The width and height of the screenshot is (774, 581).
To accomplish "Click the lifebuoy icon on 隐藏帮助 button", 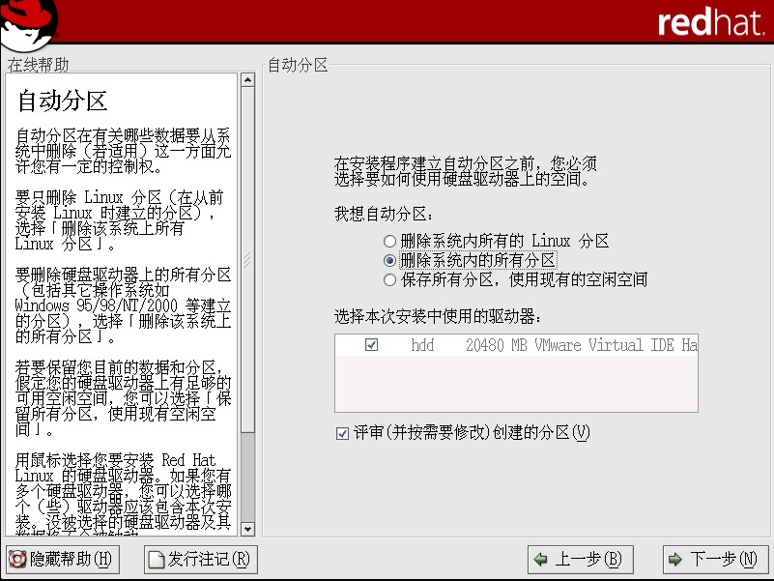I will [17, 560].
